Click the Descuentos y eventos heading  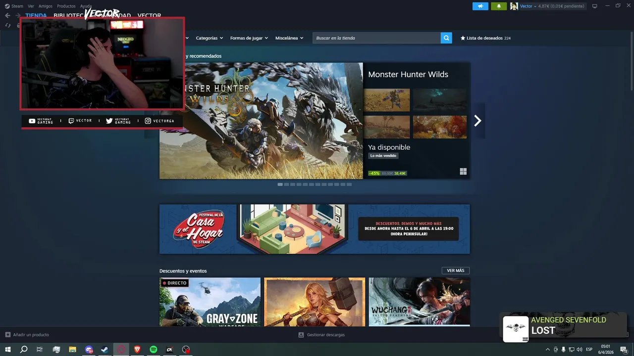point(183,271)
